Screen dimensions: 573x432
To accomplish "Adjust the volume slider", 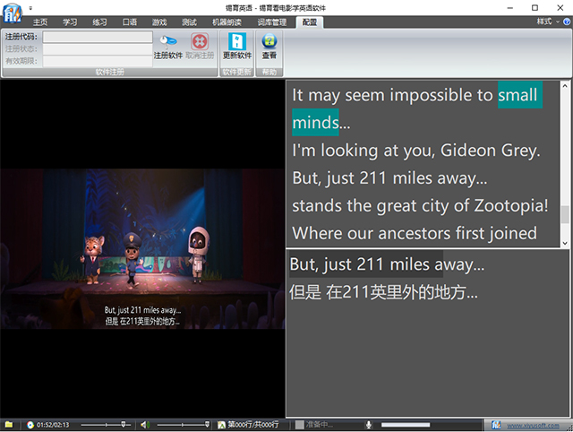I will pyautogui.click(x=183, y=425).
